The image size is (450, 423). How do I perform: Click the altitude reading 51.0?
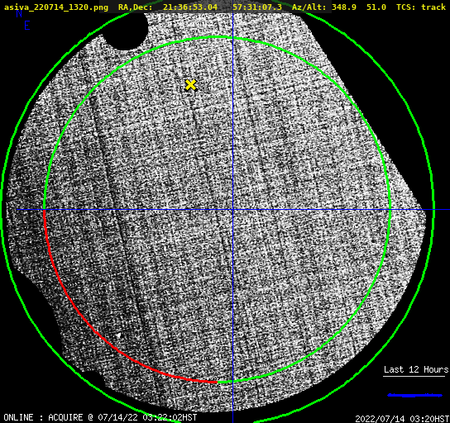tap(376, 7)
